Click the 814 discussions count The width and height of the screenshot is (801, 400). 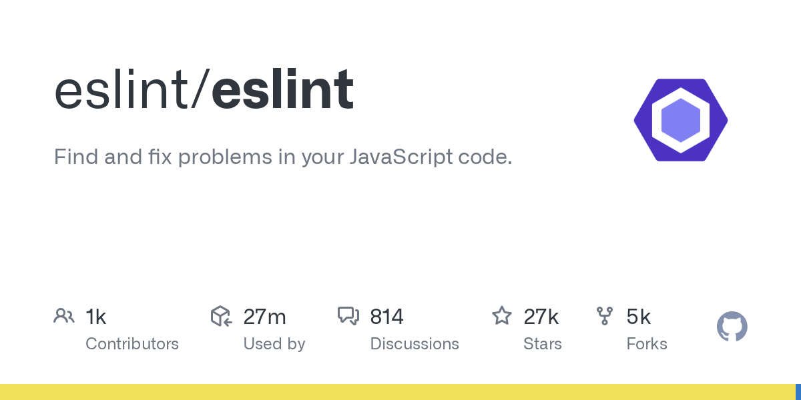pyautogui.click(x=386, y=317)
